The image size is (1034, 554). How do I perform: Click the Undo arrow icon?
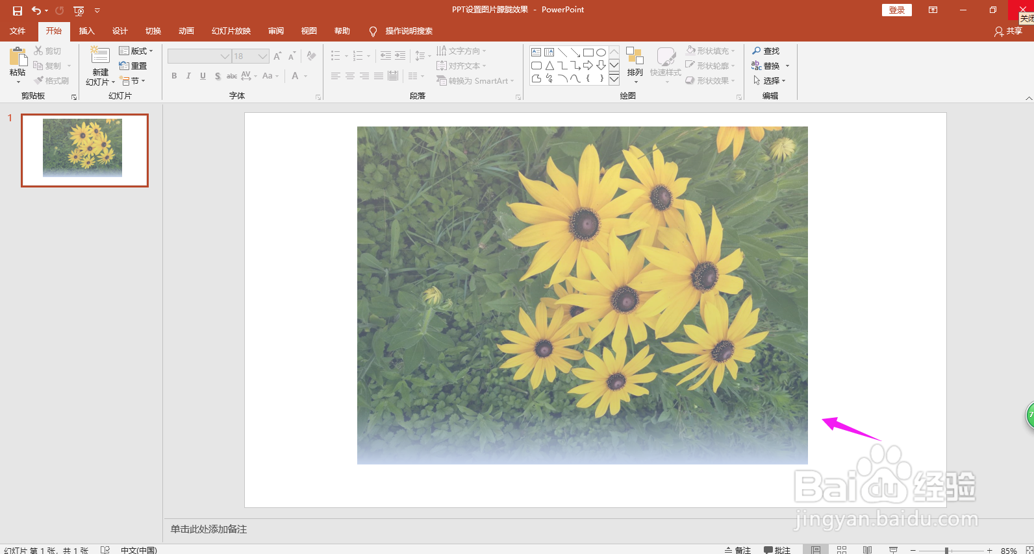point(36,10)
